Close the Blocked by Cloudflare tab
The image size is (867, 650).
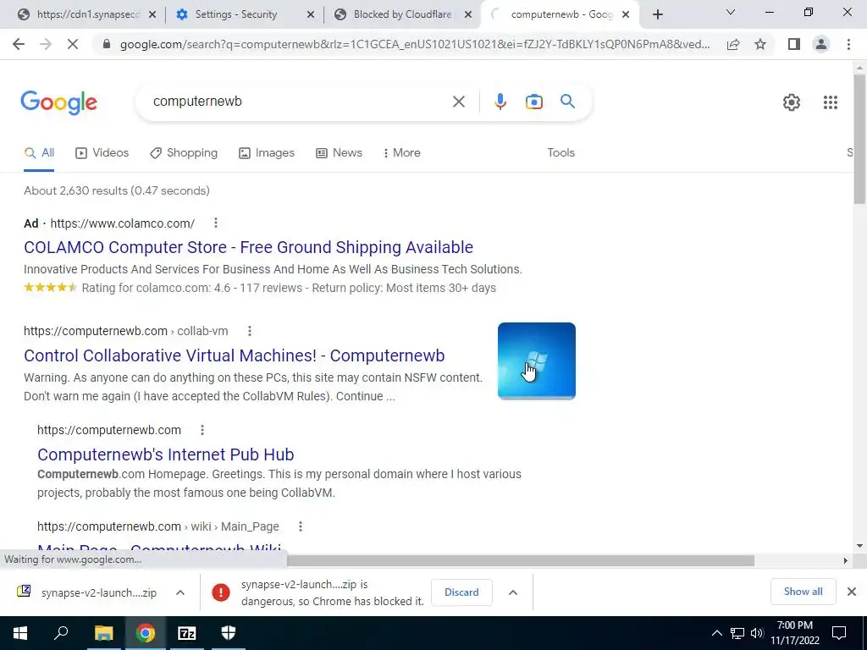pos(468,15)
